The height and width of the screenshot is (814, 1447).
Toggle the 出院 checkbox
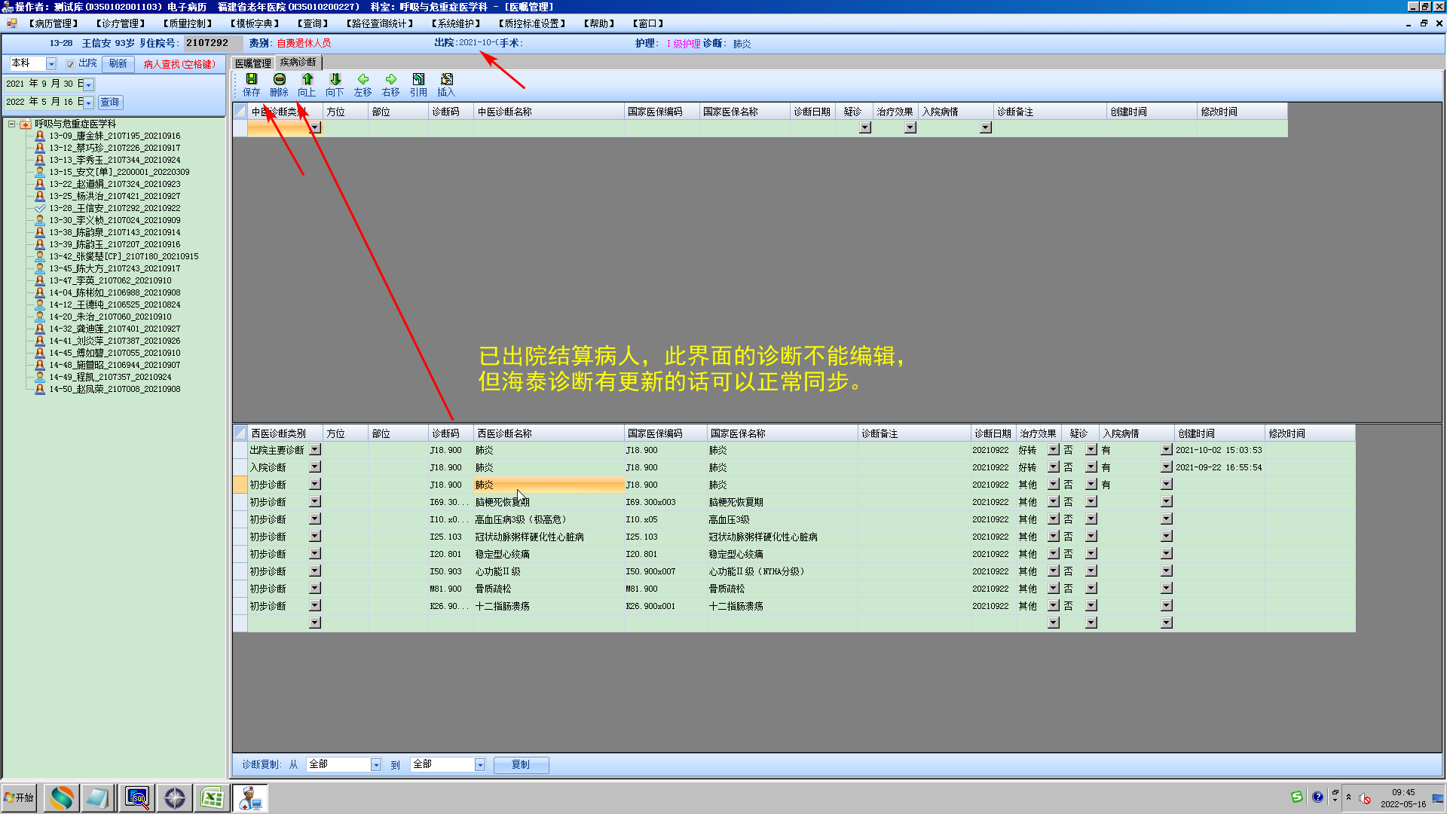(x=71, y=64)
